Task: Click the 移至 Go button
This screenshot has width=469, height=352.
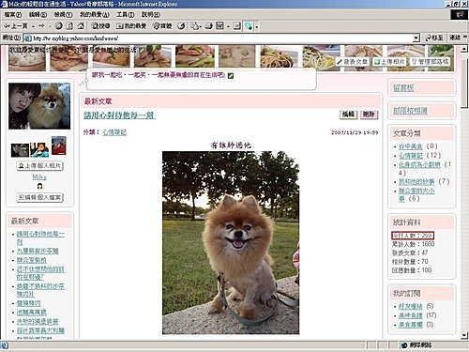Action: pyautogui.click(x=434, y=38)
